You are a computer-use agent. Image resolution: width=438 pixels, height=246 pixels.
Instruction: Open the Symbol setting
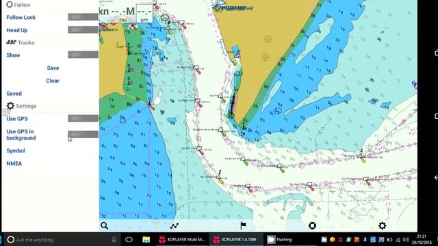coord(16,150)
